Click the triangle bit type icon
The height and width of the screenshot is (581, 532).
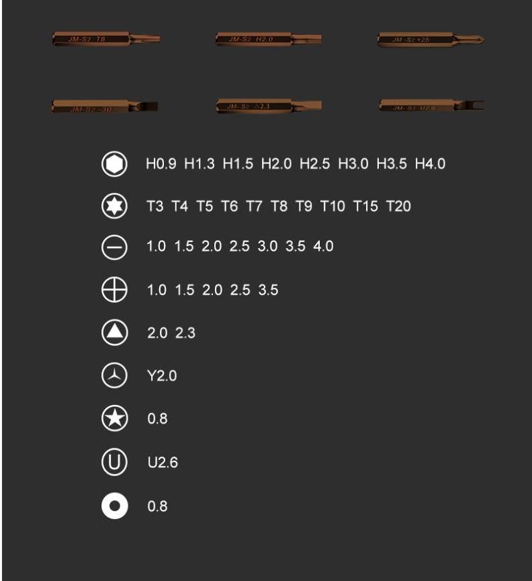point(114,332)
